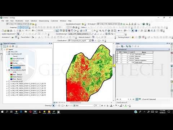Click the Count column header in Table
173x130 pixels.
tap(131, 52)
